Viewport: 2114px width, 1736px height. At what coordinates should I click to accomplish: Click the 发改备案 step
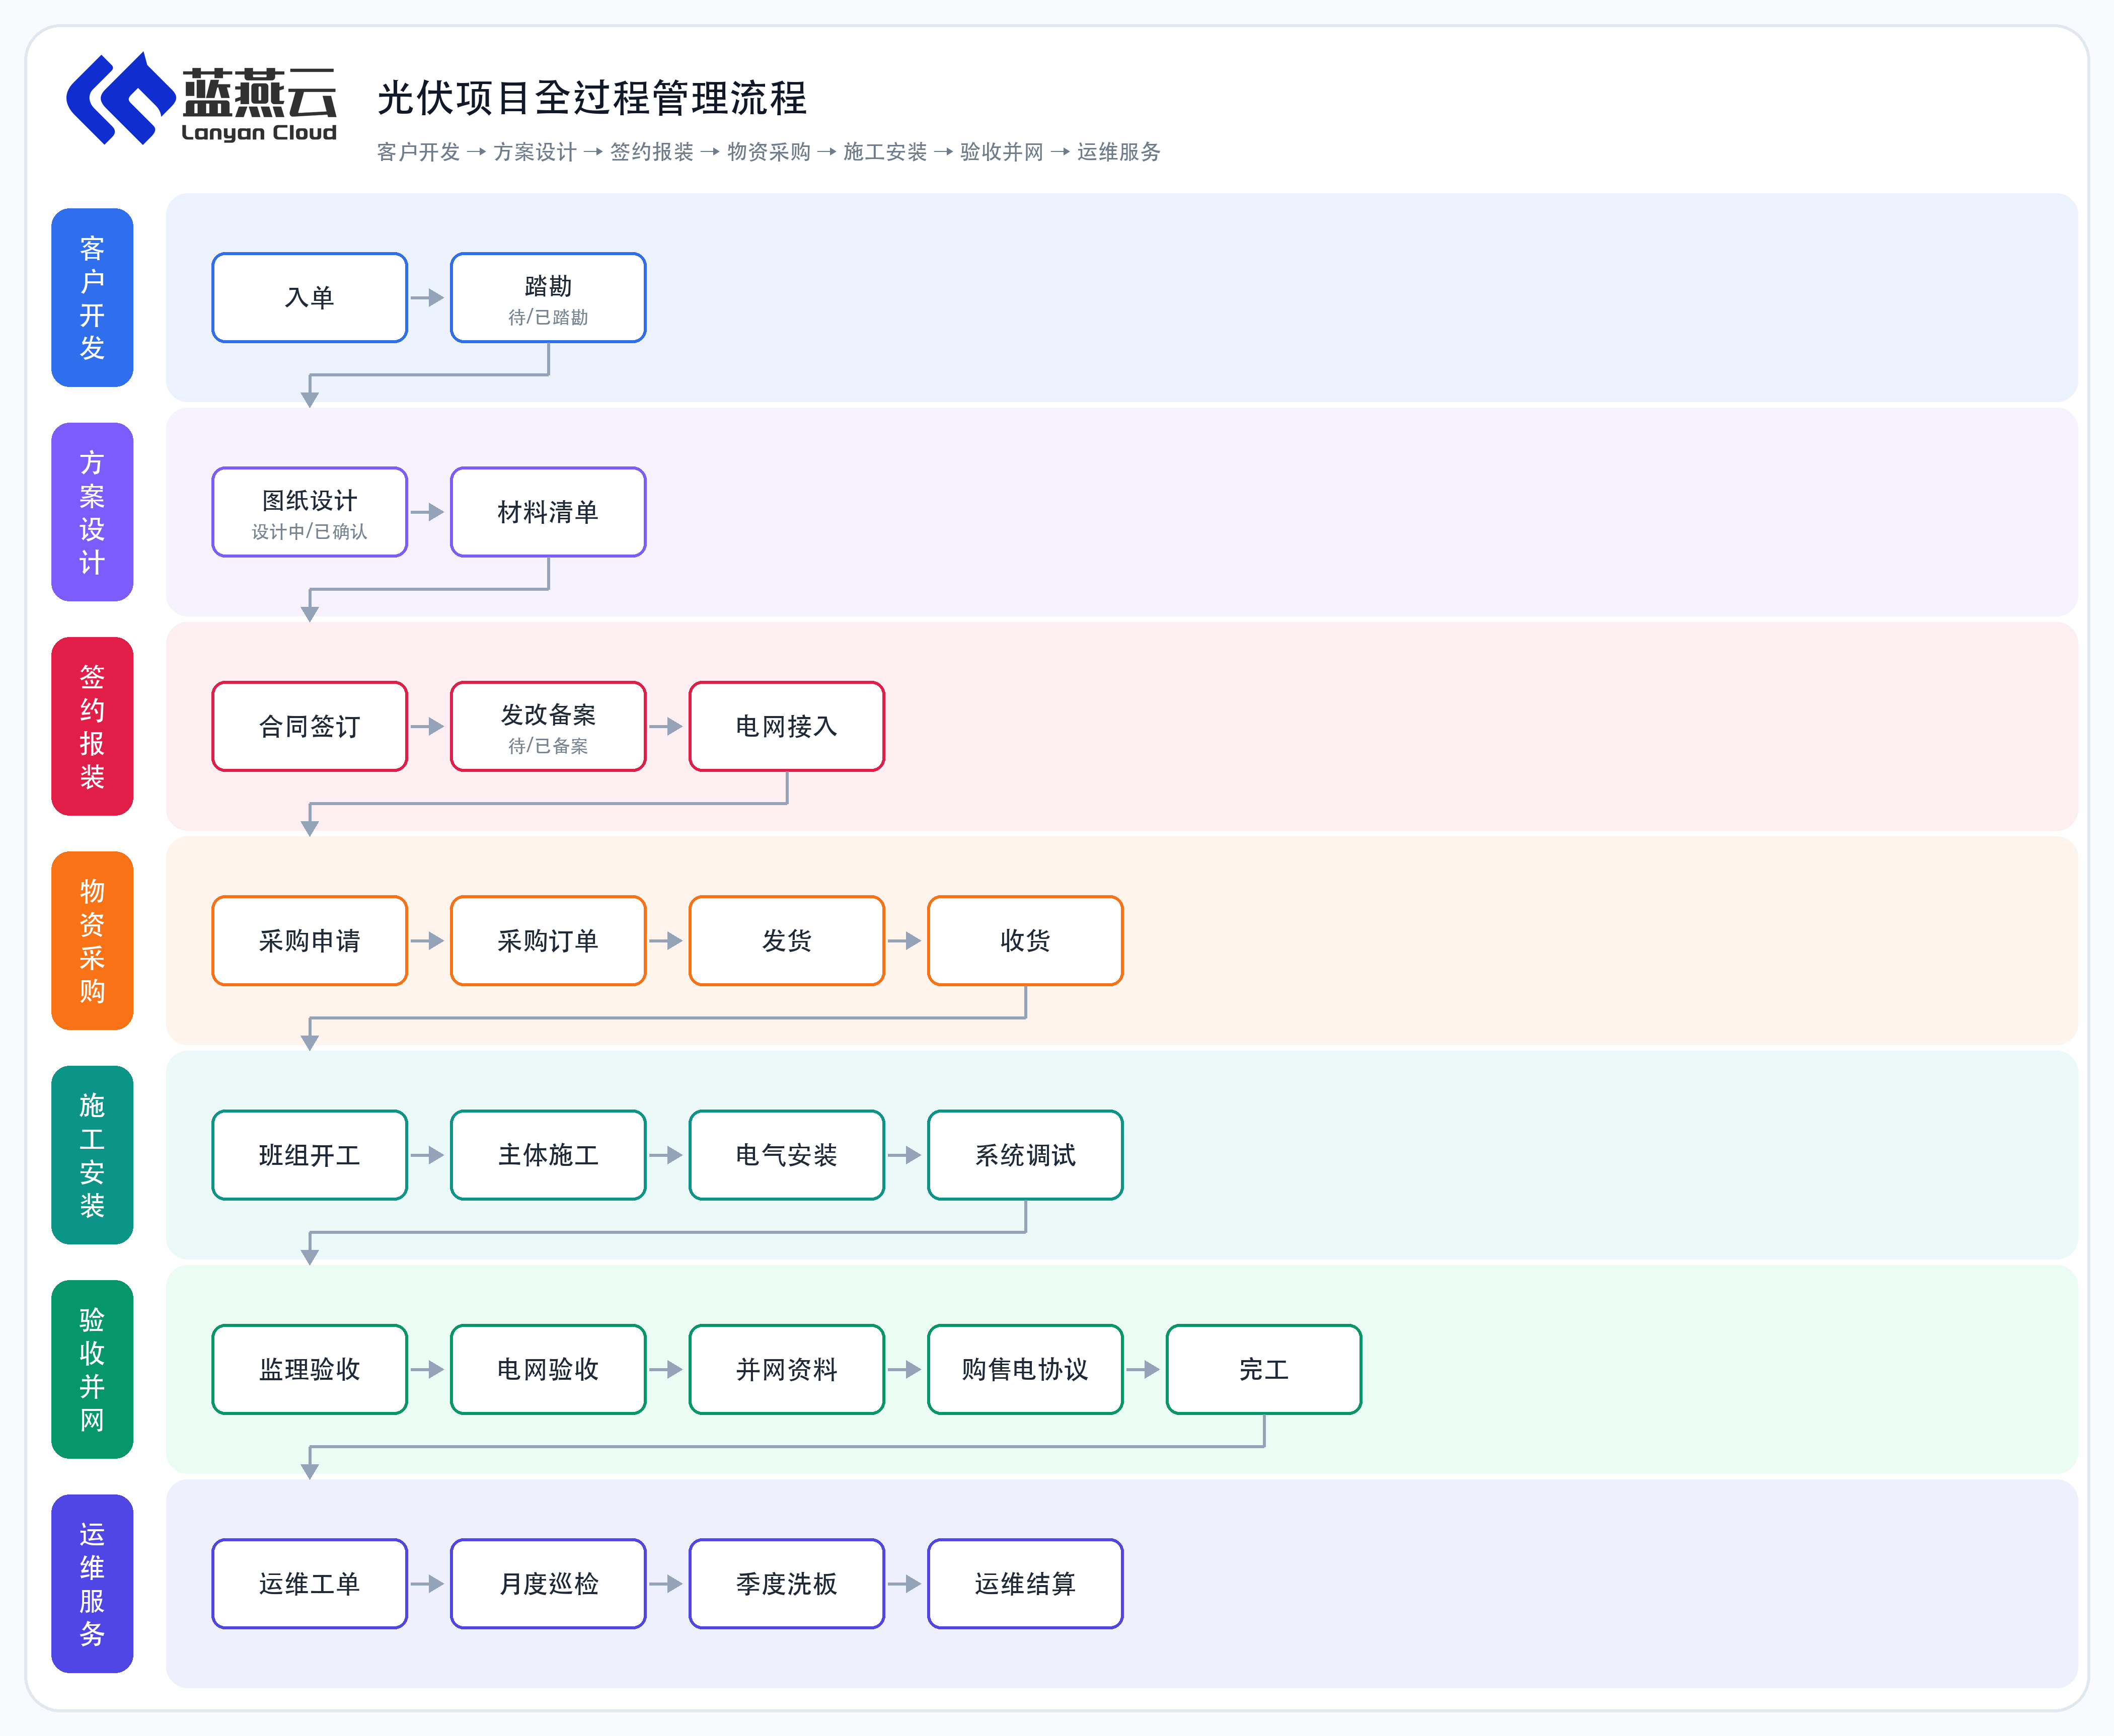pos(548,726)
